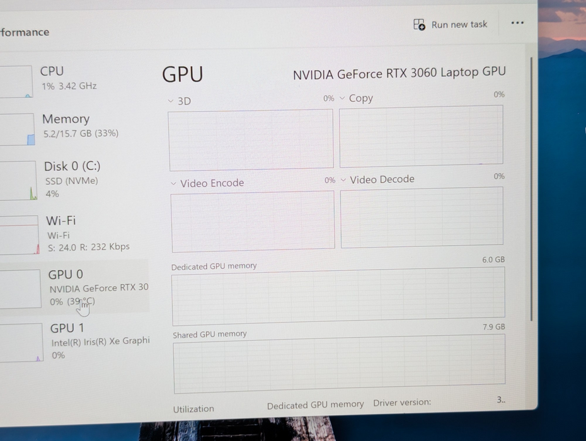
Task: Click the Driver version label
Action: 402,403
